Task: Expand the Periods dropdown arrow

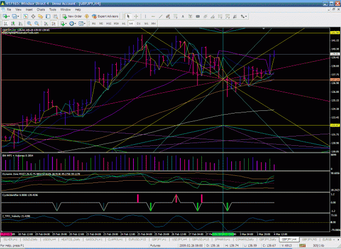Action: [75, 23]
